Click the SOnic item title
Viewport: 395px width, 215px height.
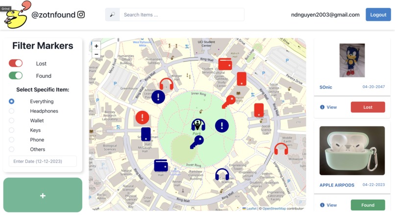coord(326,87)
